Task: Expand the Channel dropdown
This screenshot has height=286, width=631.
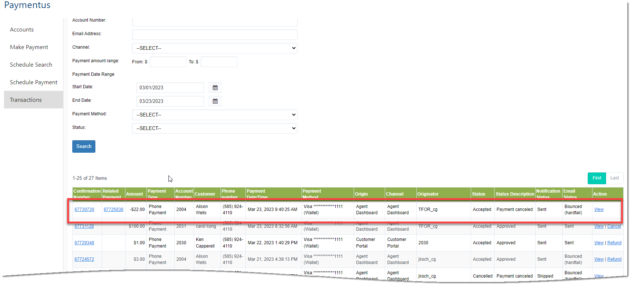Action: 215,48
